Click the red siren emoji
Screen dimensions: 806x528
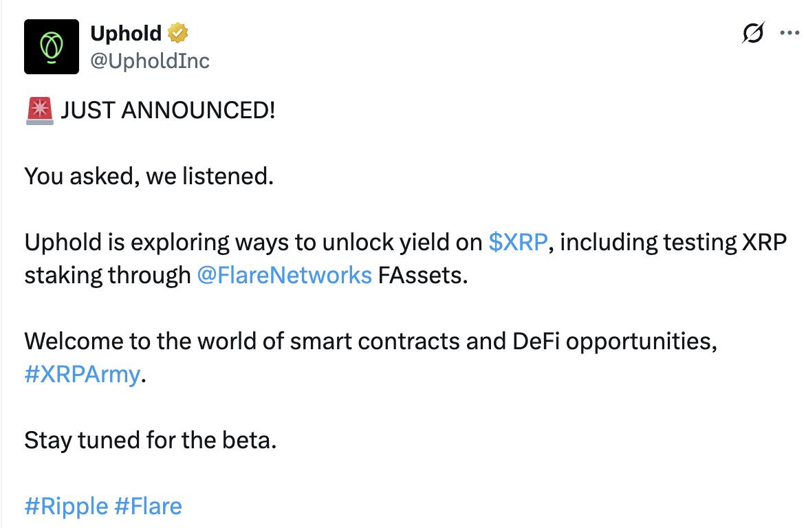click(x=39, y=111)
